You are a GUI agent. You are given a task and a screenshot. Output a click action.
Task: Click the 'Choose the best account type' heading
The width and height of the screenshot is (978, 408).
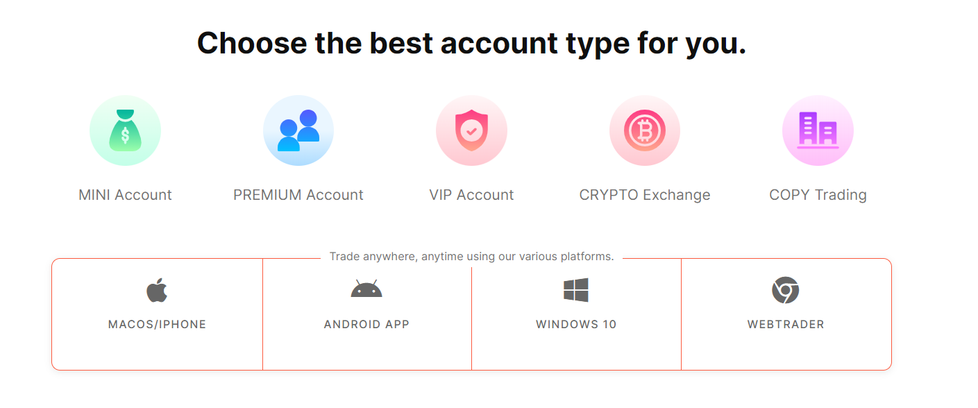coord(471,43)
